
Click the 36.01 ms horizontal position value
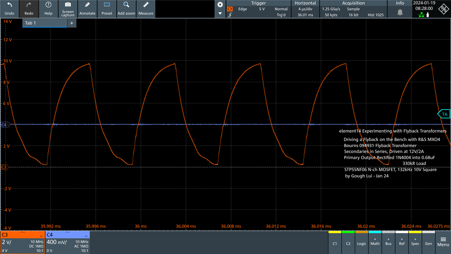tap(305, 15)
